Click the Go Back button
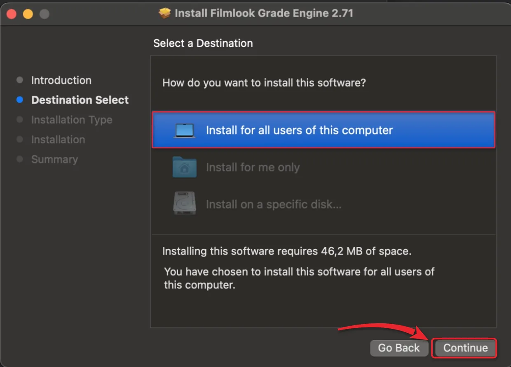The width and height of the screenshot is (511, 367). [x=398, y=348]
